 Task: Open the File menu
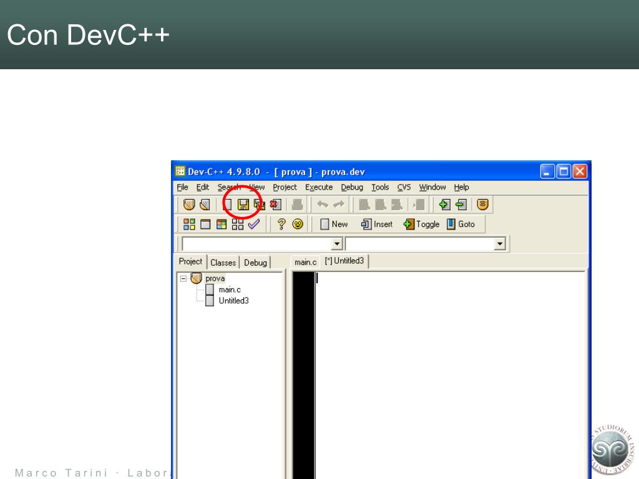pos(182,187)
